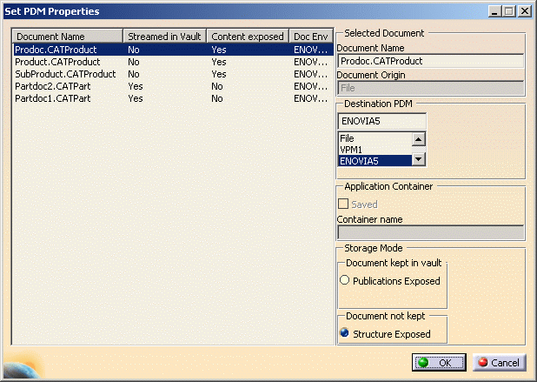The width and height of the screenshot is (537, 382).
Task: Select SubProduct.CATProduct row
Action: pos(65,75)
